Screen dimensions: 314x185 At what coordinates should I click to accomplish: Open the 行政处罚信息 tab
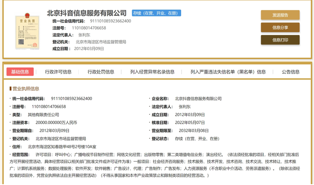[x=101, y=72]
